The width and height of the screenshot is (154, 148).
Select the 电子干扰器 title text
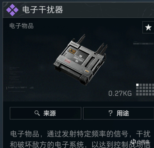pos(43,10)
